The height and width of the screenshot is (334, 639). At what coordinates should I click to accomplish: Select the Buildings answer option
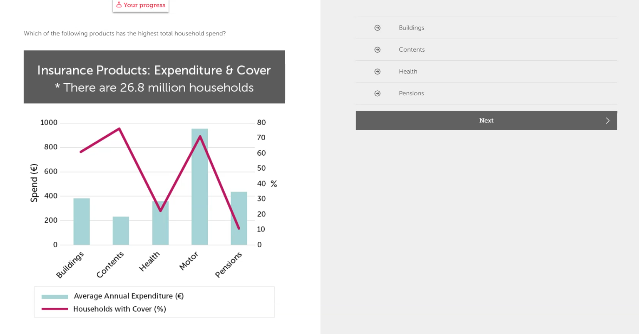tap(486, 28)
